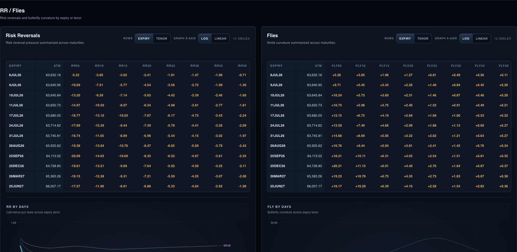The height and width of the screenshot is (252, 517).
Task: Select 28AUG26 row in Risk Reversals table
Action: pos(128,146)
